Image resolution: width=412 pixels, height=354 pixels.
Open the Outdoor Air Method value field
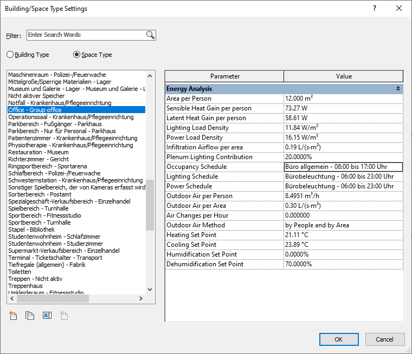[343, 225]
